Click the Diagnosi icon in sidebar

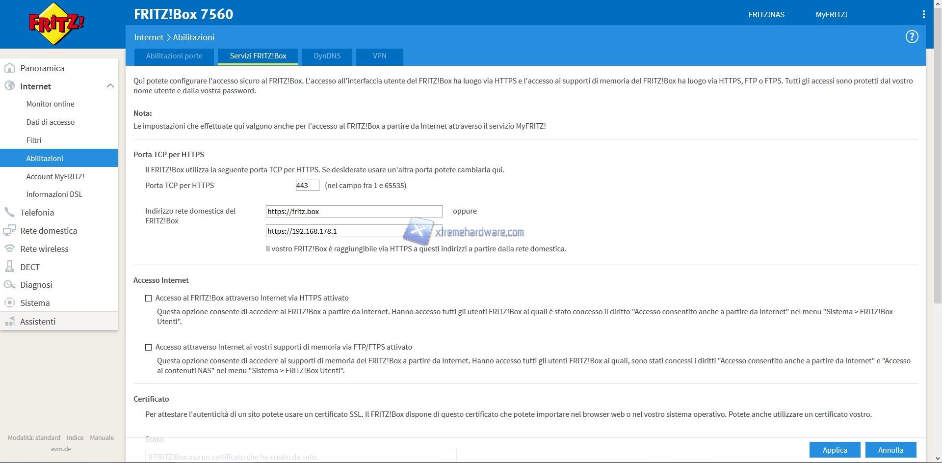point(9,285)
